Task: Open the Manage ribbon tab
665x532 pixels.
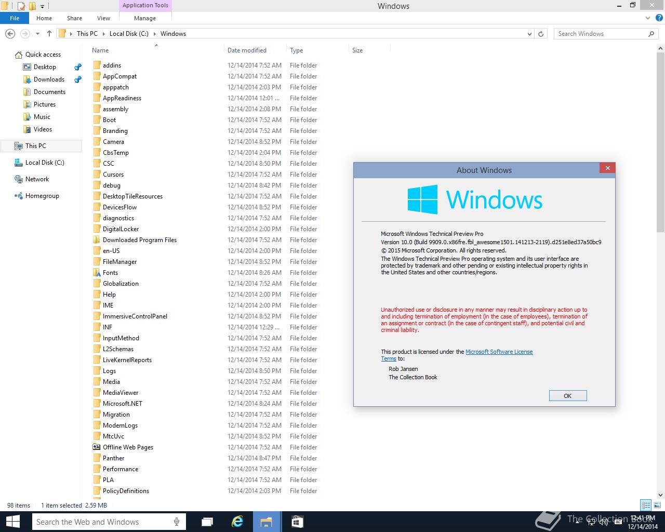Action: 145,18
